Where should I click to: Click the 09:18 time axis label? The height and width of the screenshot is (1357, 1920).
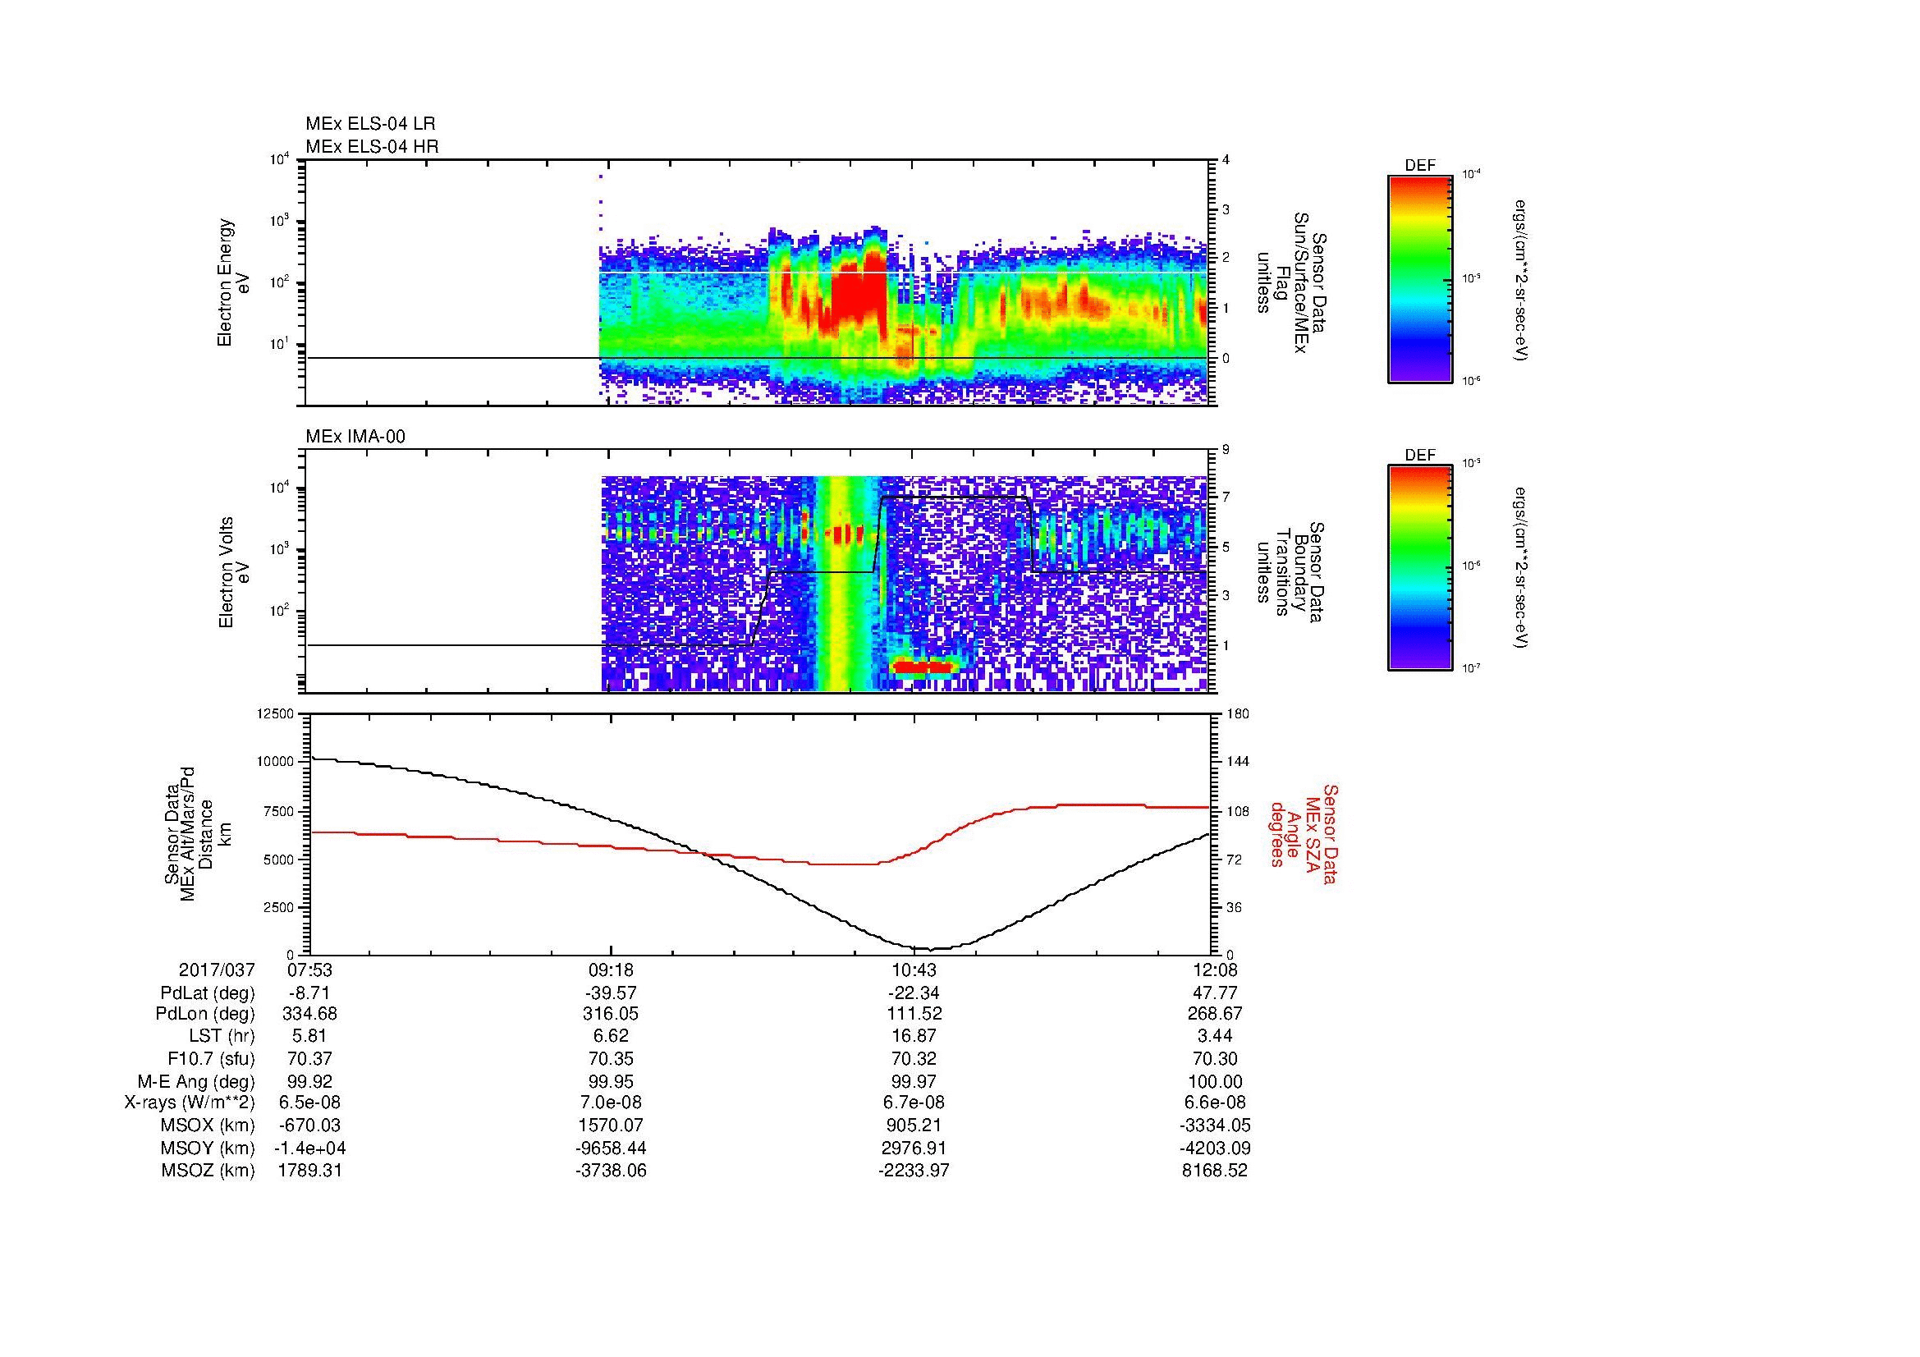[x=612, y=970]
